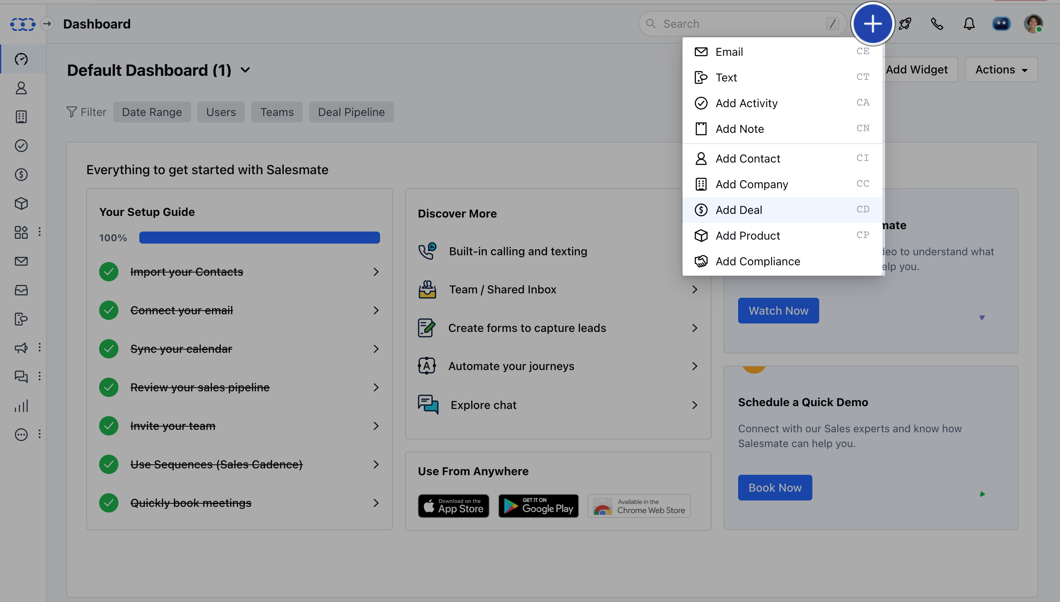Open the user profile avatar

(1034, 24)
